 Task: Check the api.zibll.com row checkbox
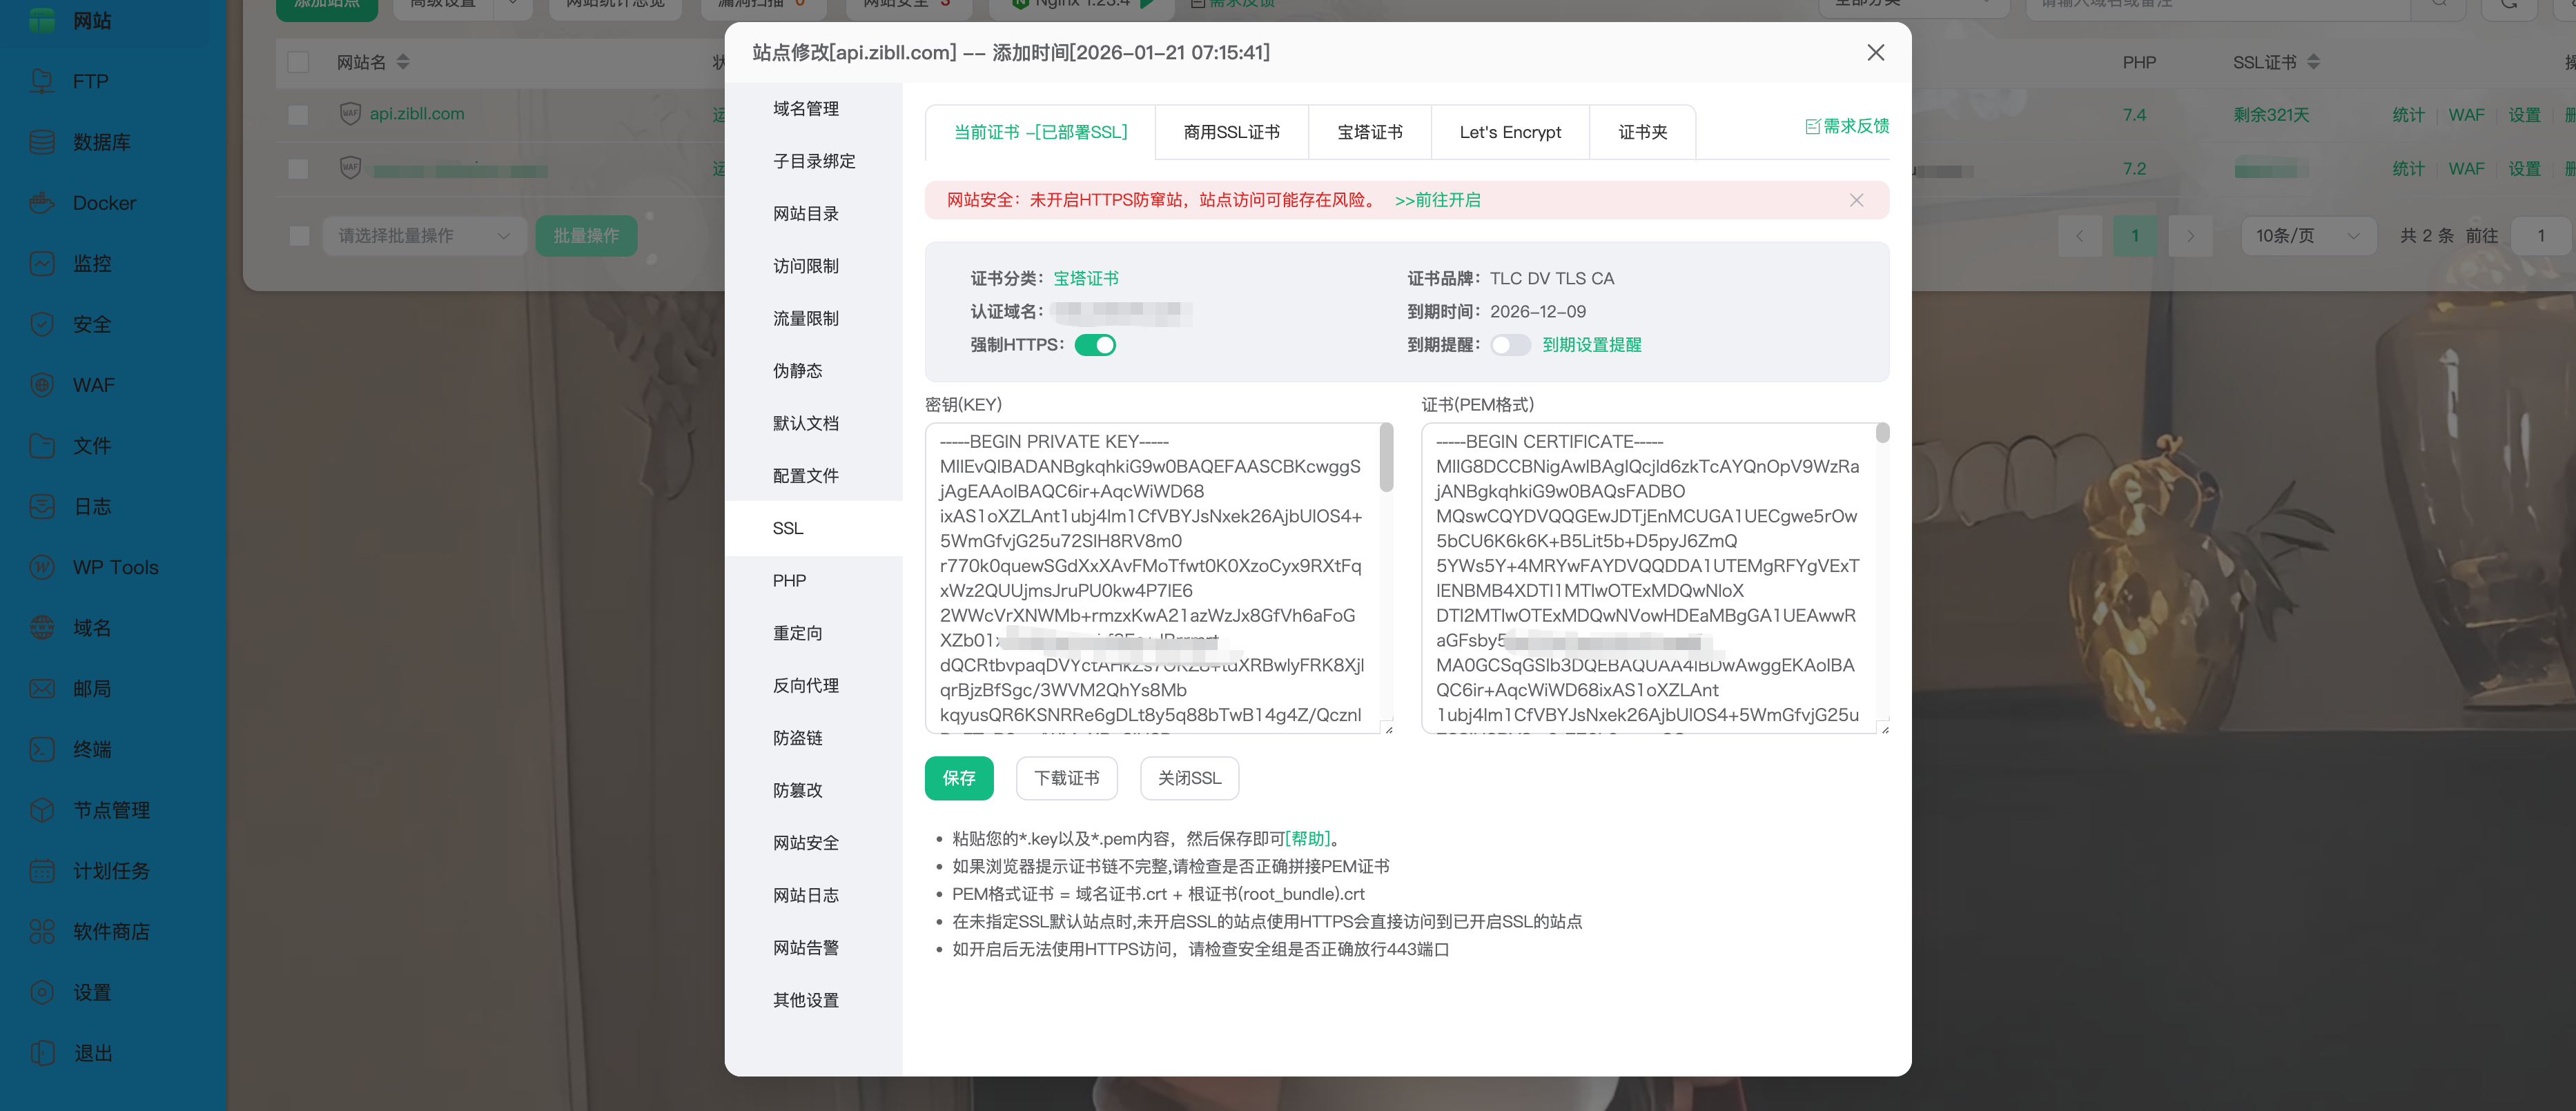tap(298, 115)
